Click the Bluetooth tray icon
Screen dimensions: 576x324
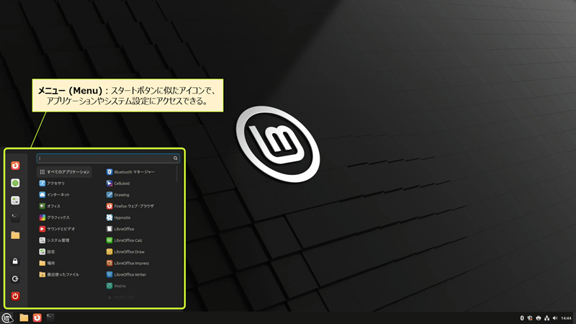(x=521, y=318)
